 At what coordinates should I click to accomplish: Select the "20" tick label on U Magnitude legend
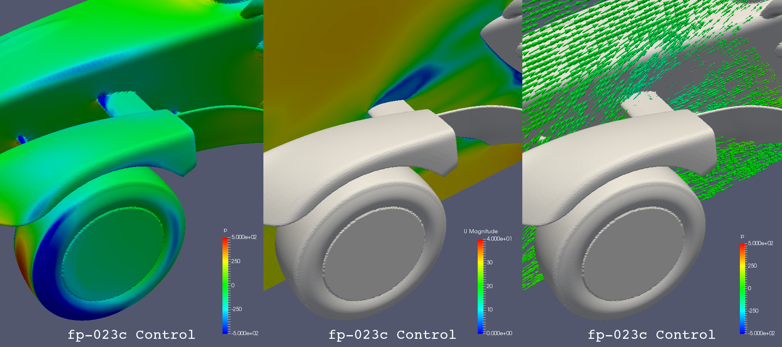click(490, 286)
